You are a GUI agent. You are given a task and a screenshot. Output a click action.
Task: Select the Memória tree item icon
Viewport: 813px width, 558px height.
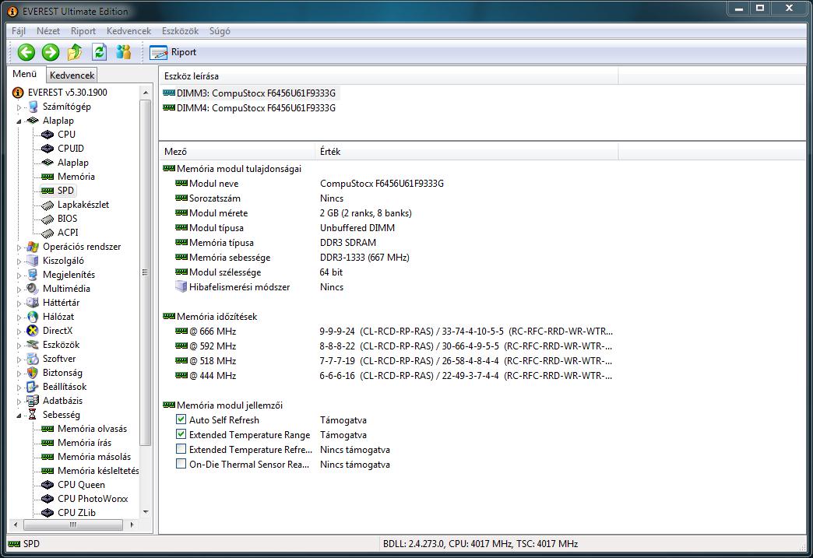click(x=48, y=177)
